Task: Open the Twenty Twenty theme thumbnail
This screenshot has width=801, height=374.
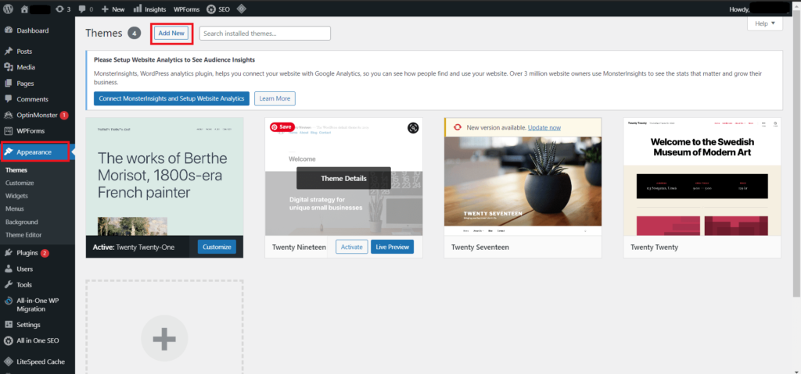Action: click(702, 176)
